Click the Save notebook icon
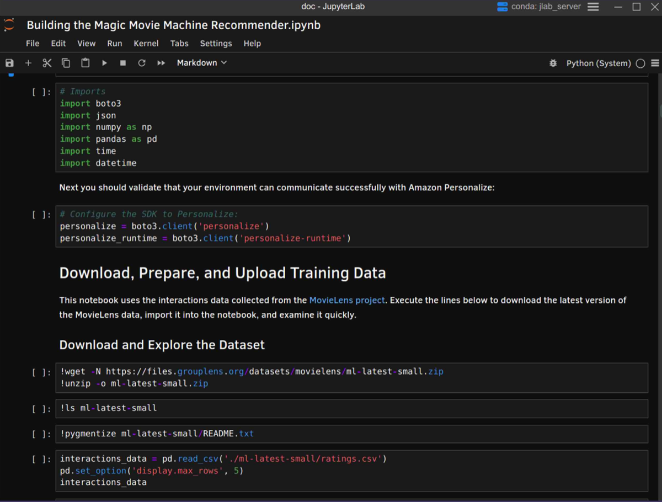Image resolution: width=662 pixels, height=502 pixels. [x=9, y=63]
